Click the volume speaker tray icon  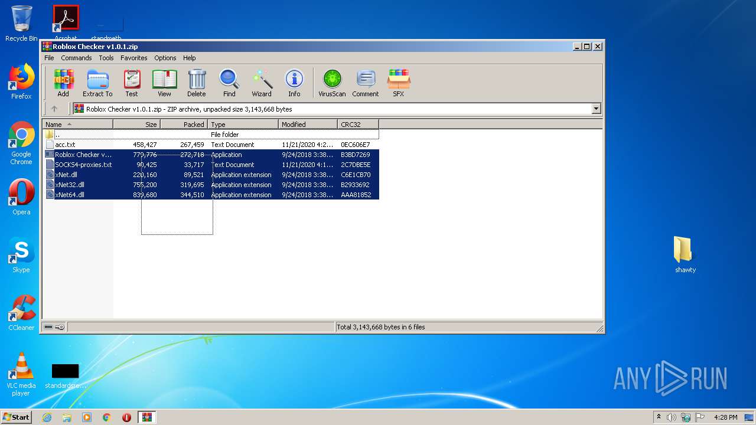[672, 417]
